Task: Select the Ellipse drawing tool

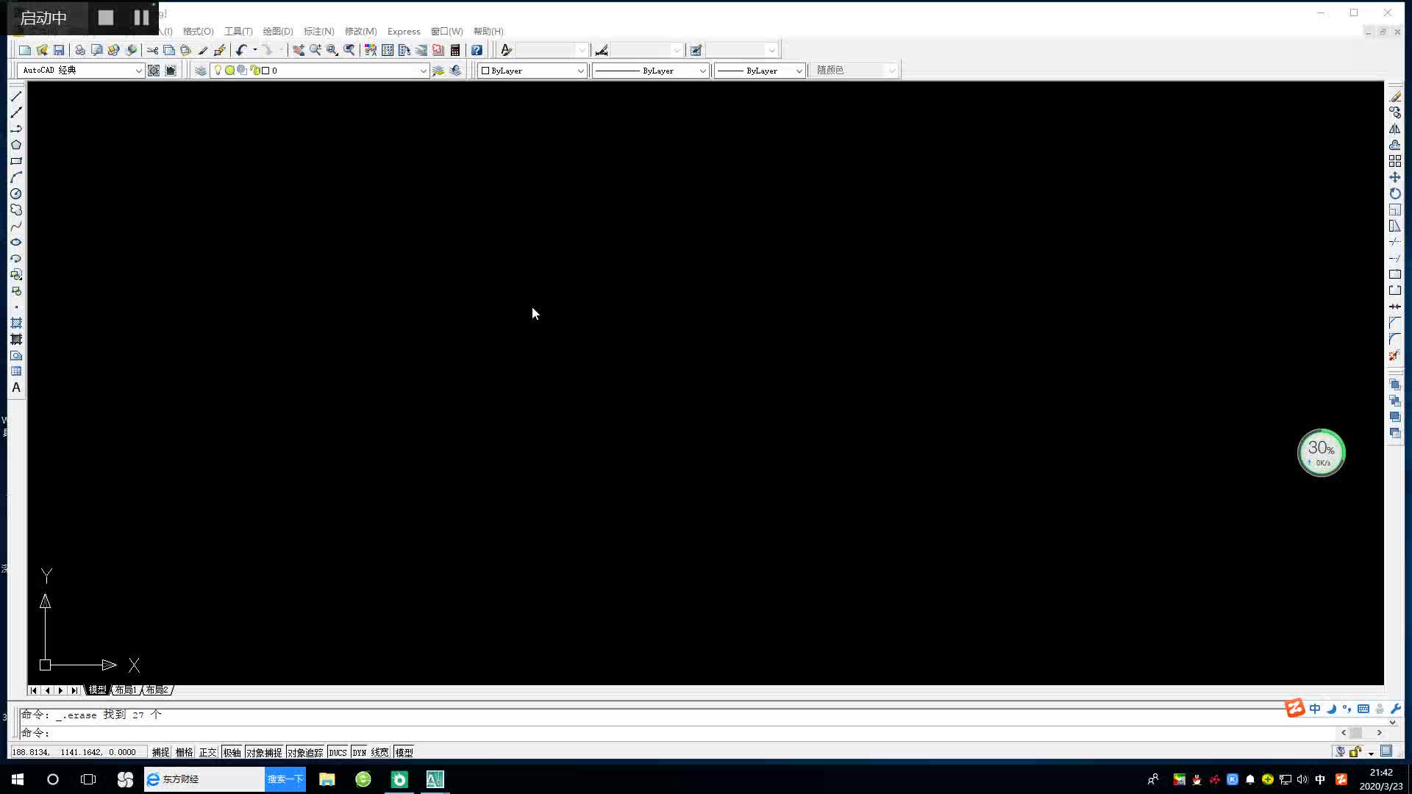Action: tap(16, 242)
